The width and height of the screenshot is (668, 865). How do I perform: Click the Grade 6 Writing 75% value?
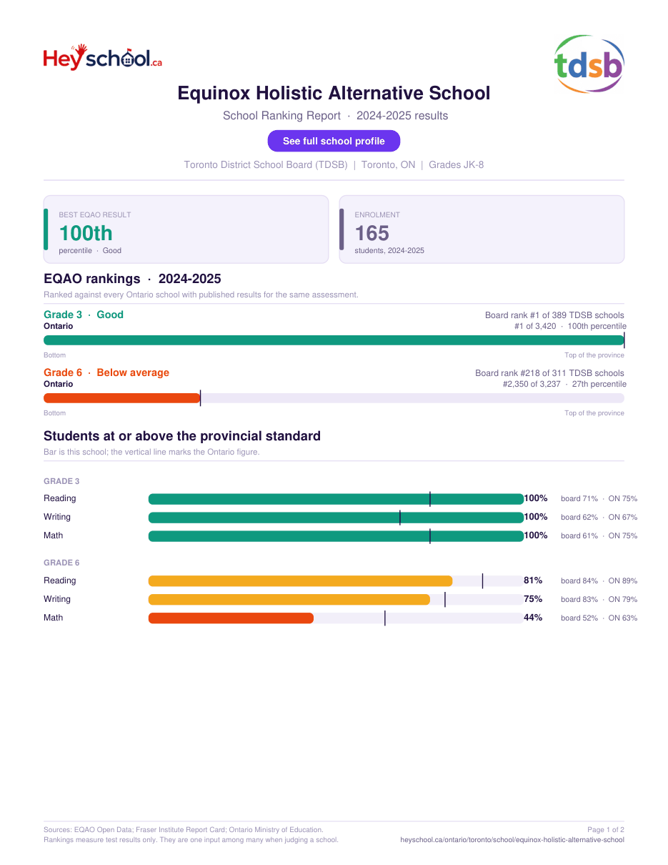coord(533,599)
